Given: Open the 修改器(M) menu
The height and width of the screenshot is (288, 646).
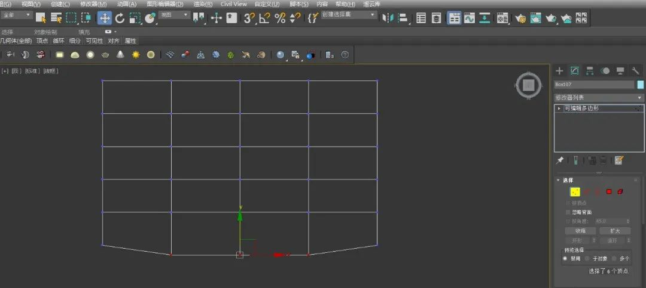Looking at the screenshot, I should [x=93, y=4].
